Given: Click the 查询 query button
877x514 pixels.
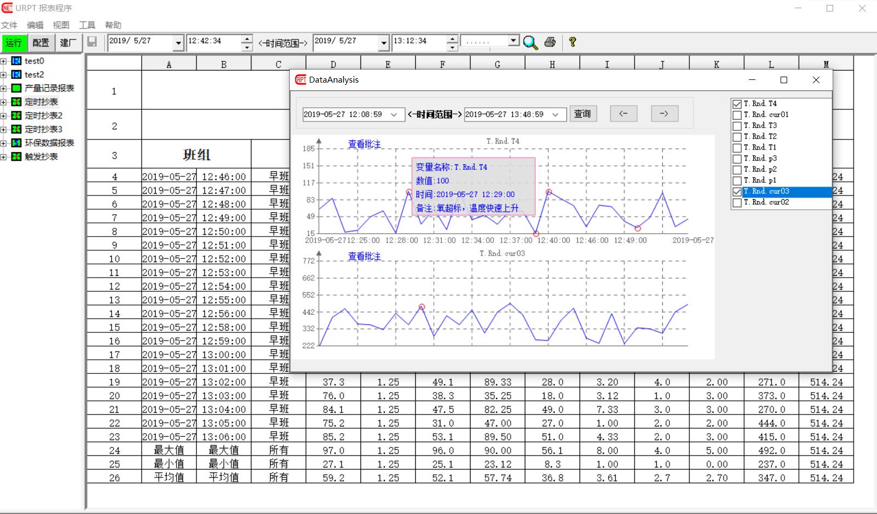Looking at the screenshot, I should coord(582,114).
